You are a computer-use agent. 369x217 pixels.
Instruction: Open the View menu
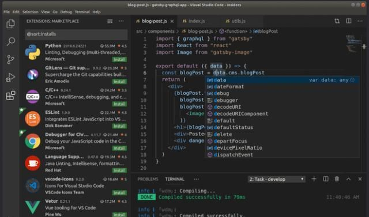(46, 12)
